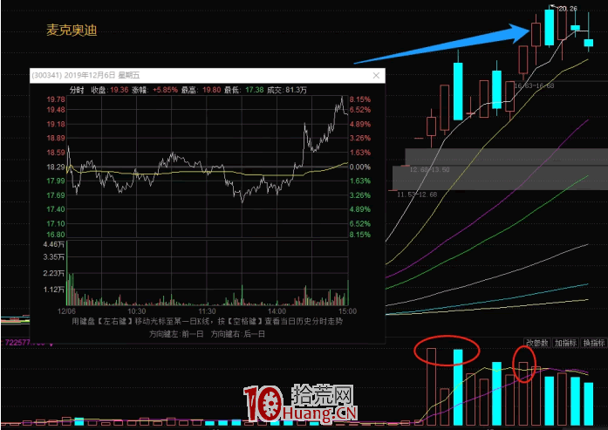
Task: Click the 15:00 time axis label
Action: pyautogui.click(x=347, y=311)
